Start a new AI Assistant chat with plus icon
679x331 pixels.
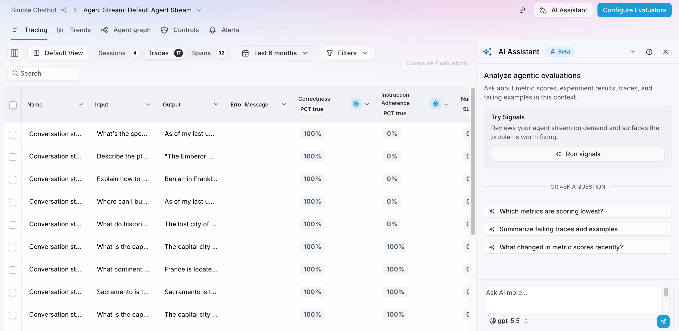tap(633, 52)
